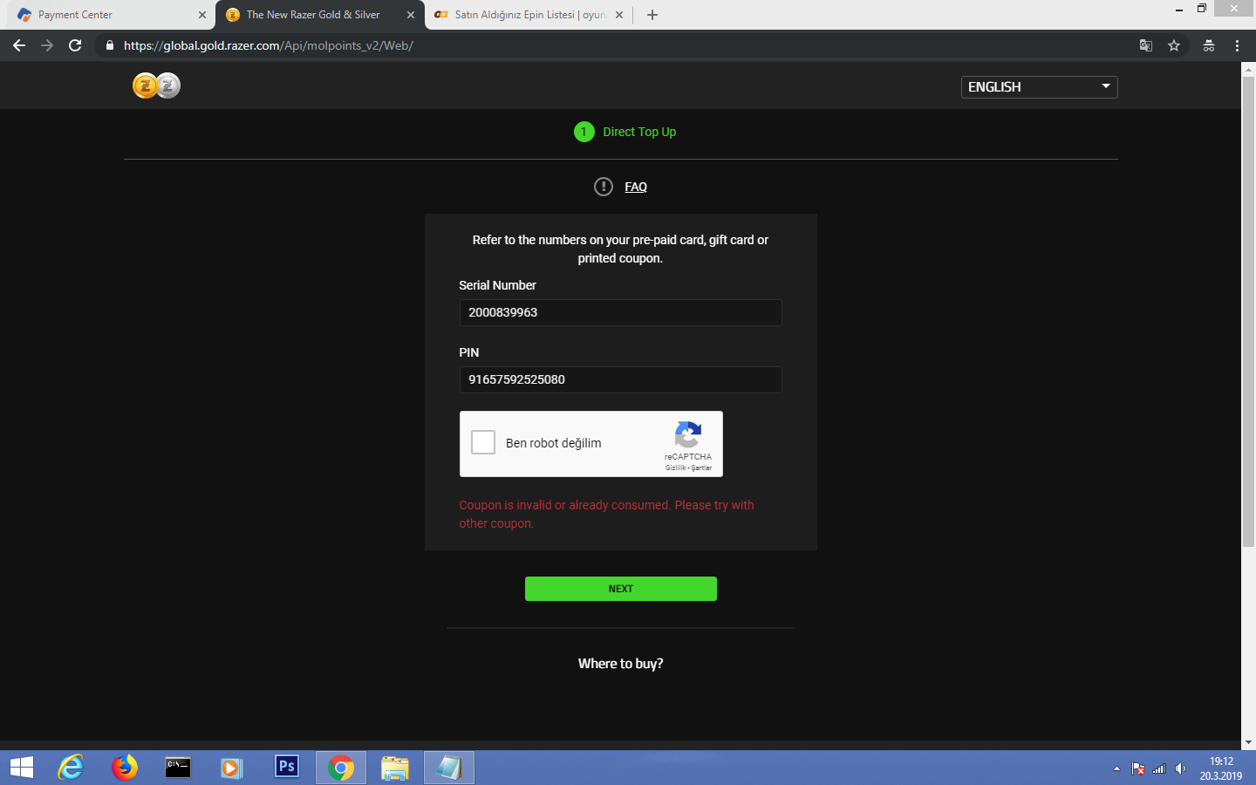Open Firefox from the taskbar

point(125,768)
